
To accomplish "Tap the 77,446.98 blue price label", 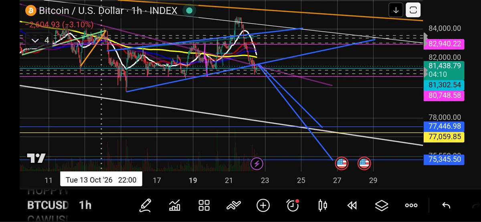I will tap(444, 127).
